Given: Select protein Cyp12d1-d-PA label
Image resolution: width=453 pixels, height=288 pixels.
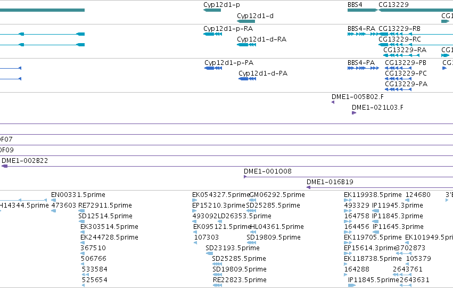Looking at the screenshot, I should click(x=263, y=73).
